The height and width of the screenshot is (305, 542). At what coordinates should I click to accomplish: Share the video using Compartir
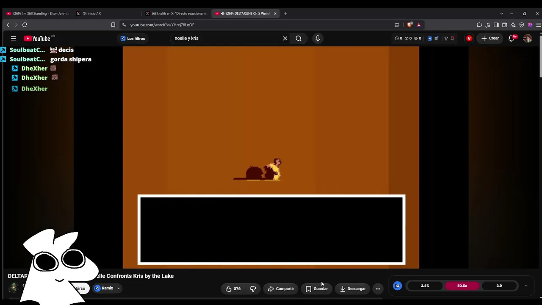281,289
